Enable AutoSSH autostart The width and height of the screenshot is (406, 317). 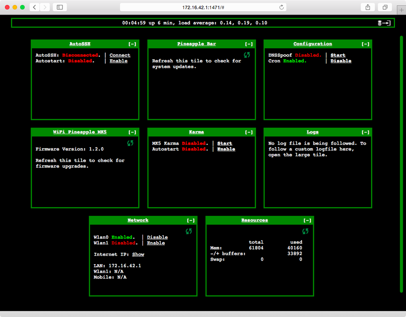(x=118, y=61)
